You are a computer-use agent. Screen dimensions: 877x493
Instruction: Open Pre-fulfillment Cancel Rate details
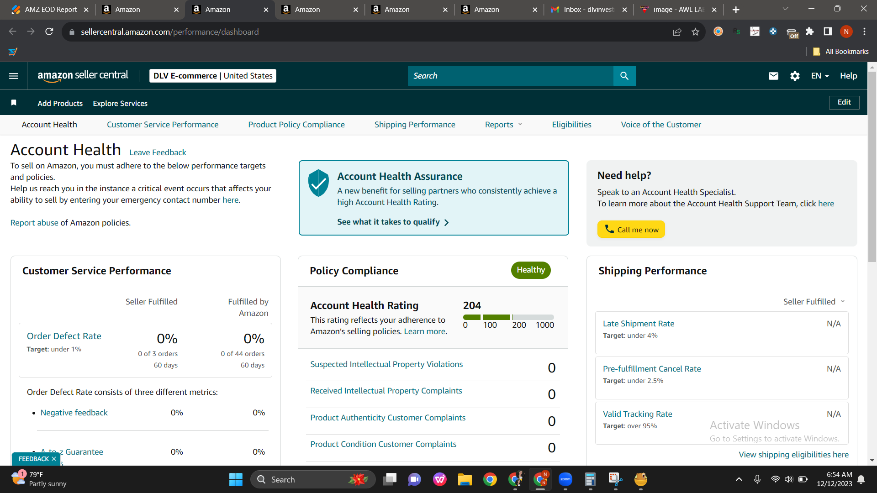(x=652, y=369)
